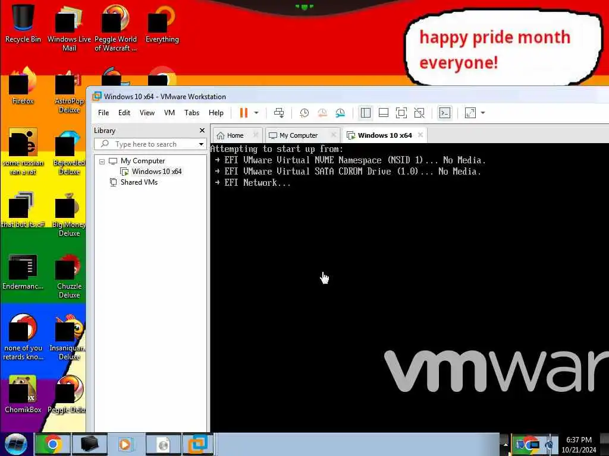609x456 pixels.
Task: Select the Endermanc... desktop icon
Action: pos(23,271)
